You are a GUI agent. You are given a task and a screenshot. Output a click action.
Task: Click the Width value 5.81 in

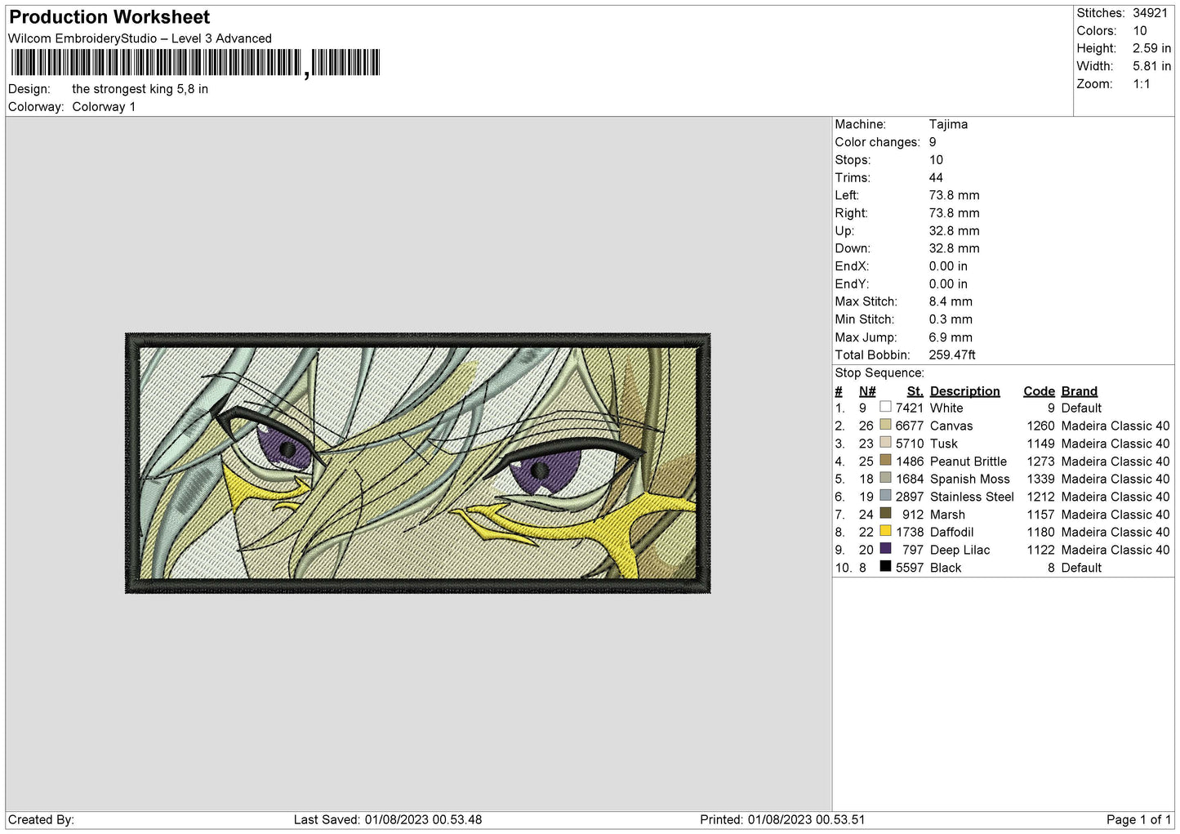pos(1151,66)
